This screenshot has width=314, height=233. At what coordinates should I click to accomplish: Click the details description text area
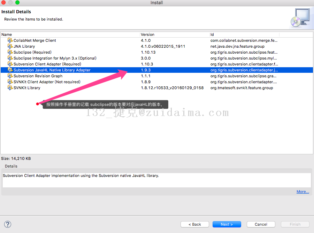pyautogui.click(x=156, y=180)
